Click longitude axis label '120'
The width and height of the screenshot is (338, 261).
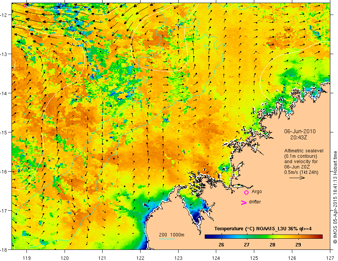65,258
